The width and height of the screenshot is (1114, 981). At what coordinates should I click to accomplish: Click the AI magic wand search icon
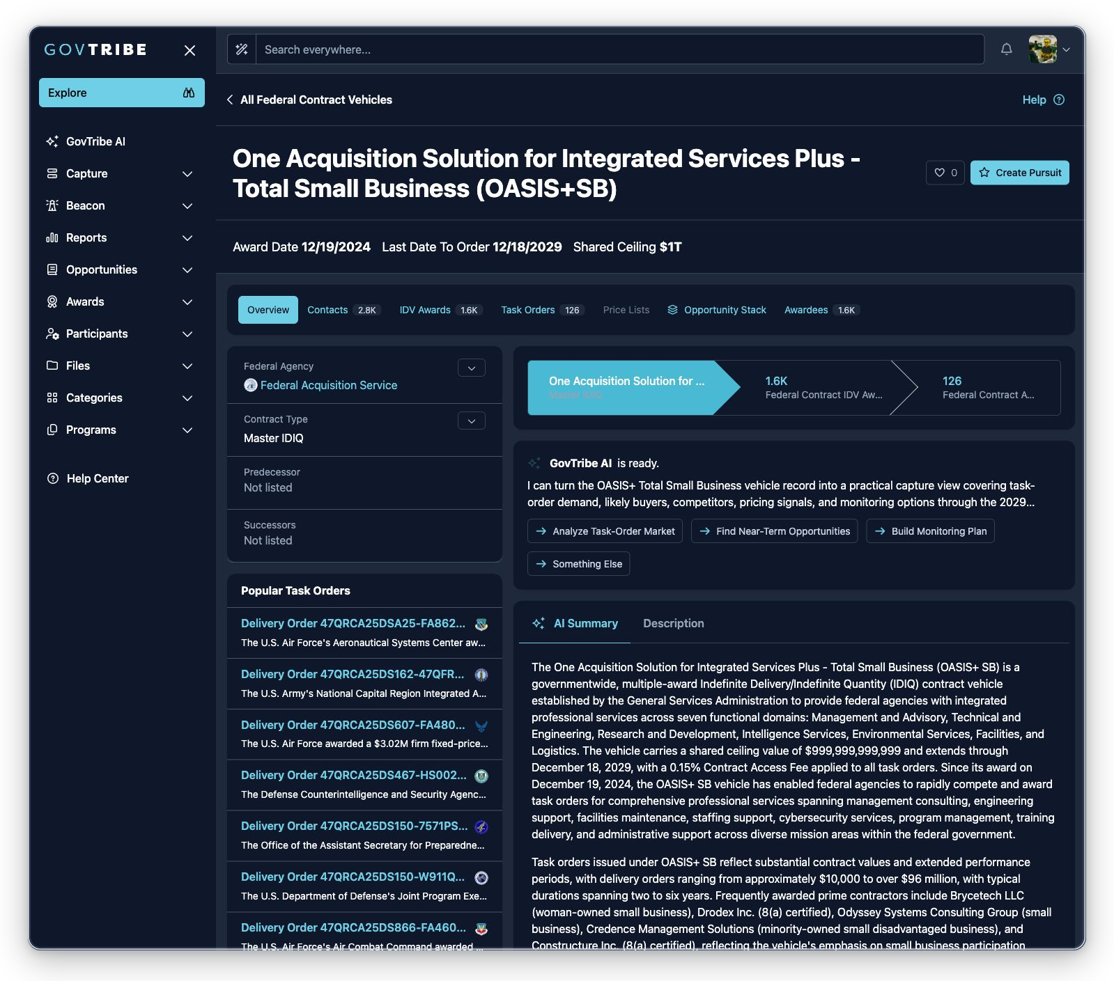click(x=242, y=49)
